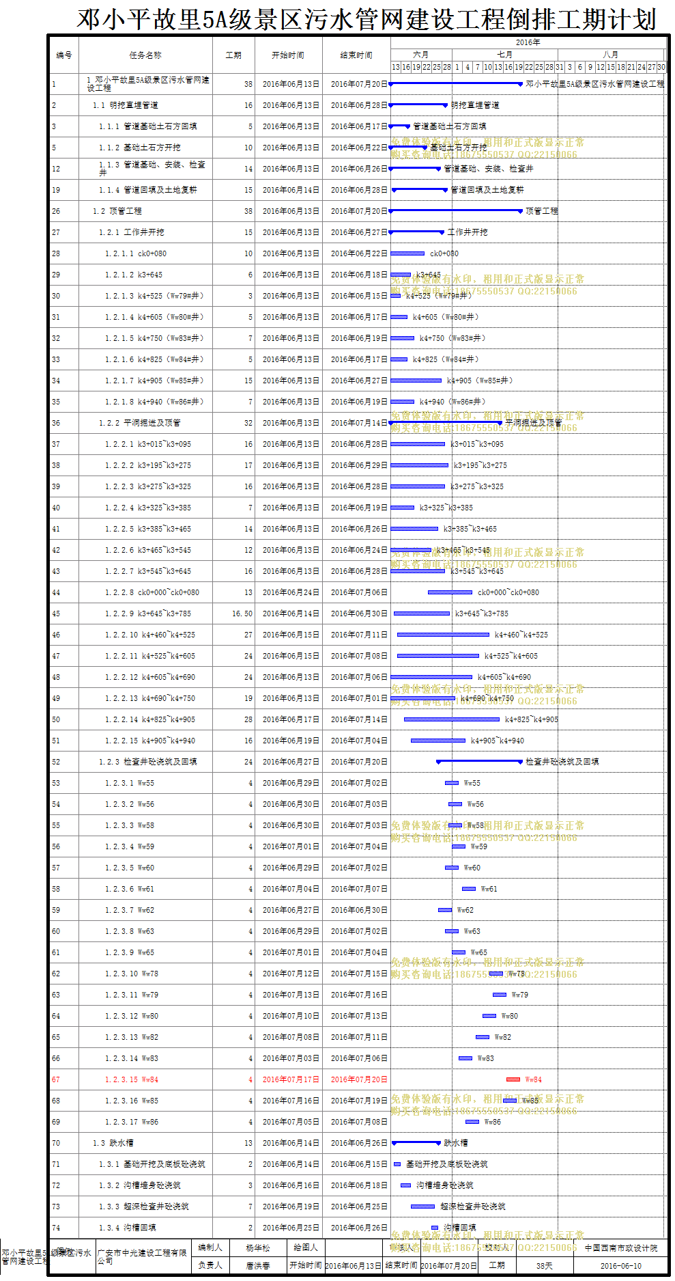The image size is (675, 1281).
Task: Click task name 1.2.2.13 k4+690~k4+750
Action: tap(150, 698)
